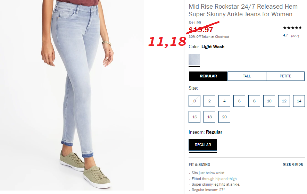Choose size 6

pos(239,101)
